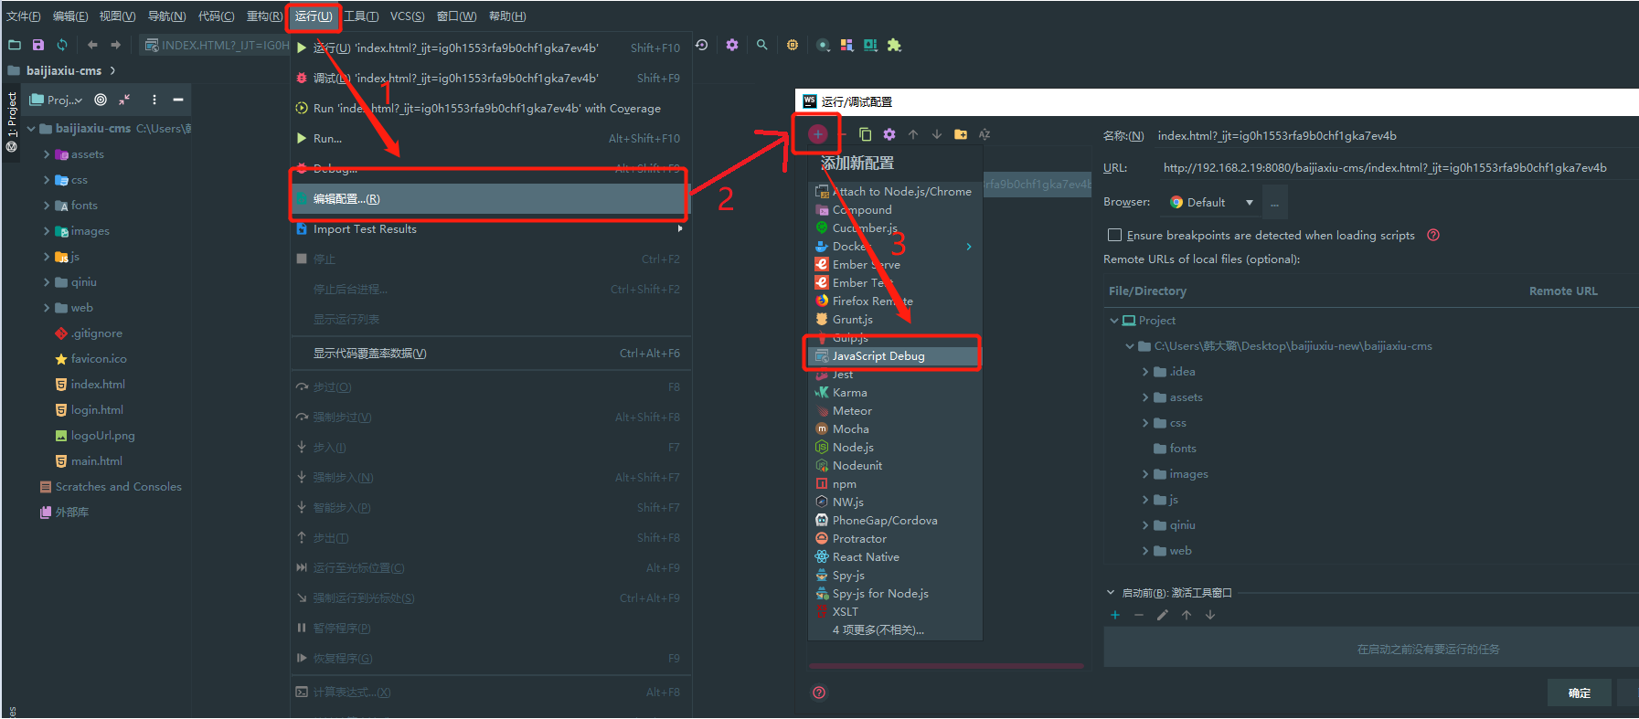Click the 1: Project side tool tab
This screenshot has width=1639, height=719.
point(12,123)
